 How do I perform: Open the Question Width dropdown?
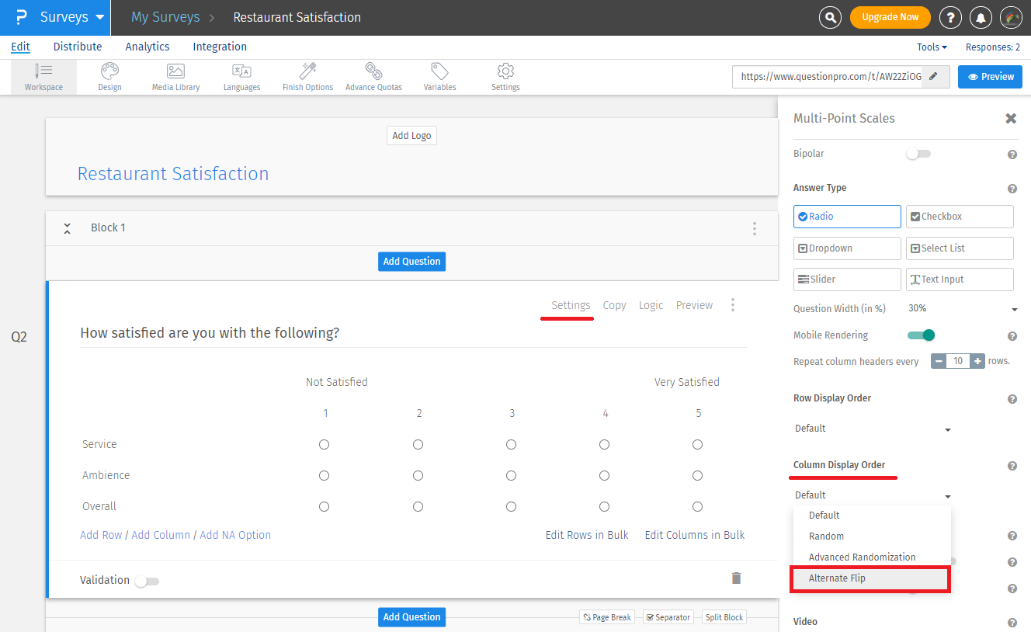[962, 308]
